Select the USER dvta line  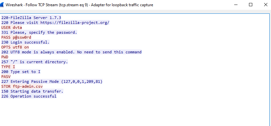click(11, 27)
